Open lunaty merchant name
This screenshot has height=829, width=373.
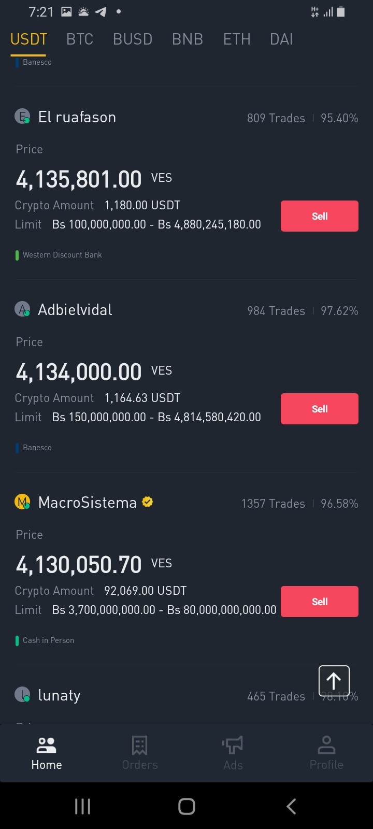tap(59, 695)
